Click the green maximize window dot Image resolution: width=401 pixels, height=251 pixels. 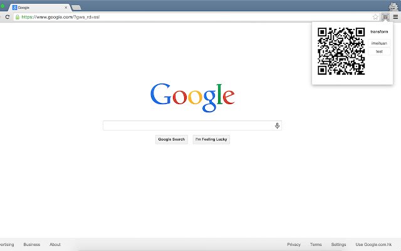2,6
